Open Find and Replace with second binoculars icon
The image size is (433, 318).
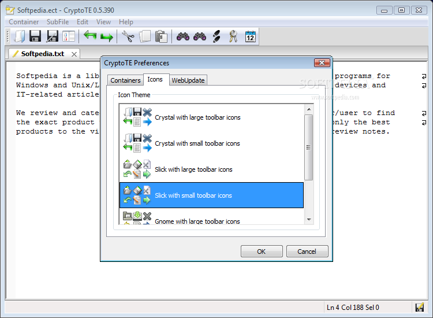pyautogui.click(x=200, y=36)
